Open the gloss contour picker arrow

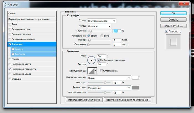pos(96,71)
